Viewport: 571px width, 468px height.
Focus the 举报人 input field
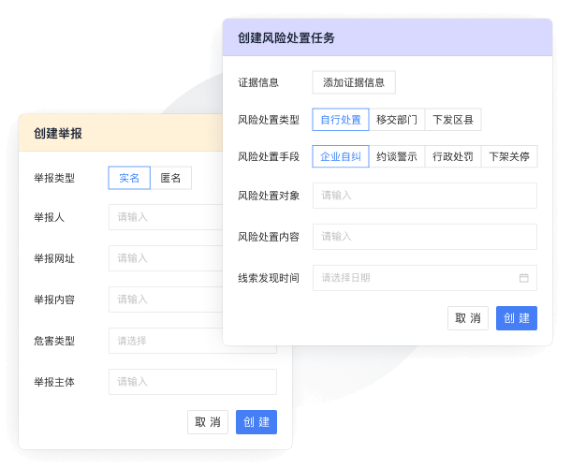pos(166,217)
